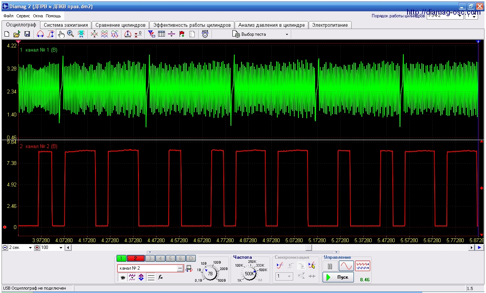Switch to Система зажигания tab

66,25
